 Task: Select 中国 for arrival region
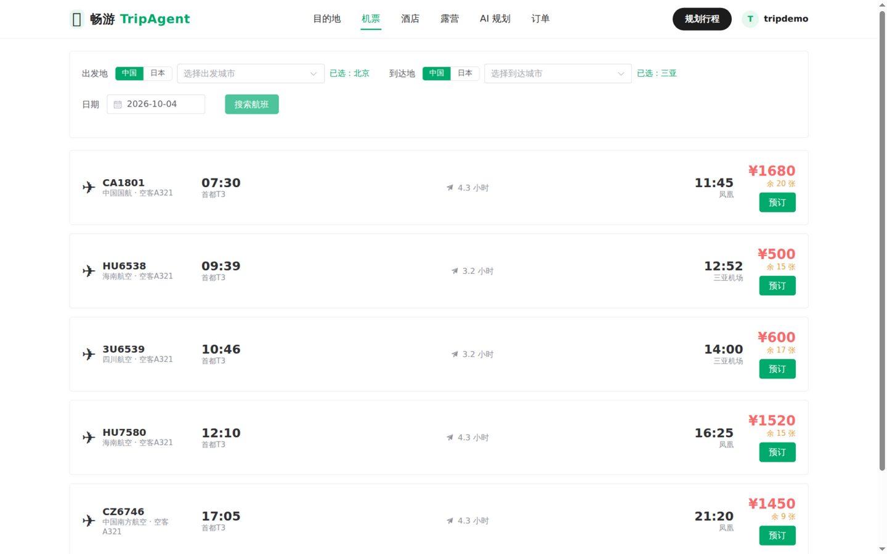click(437, 73)
